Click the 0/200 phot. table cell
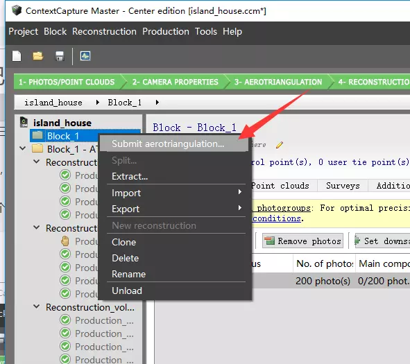The image size is (410, 364). tap(383, 281)
